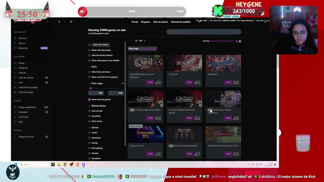Go back with the back arrow
Screen dimensions: 324x182
point(59,22)
